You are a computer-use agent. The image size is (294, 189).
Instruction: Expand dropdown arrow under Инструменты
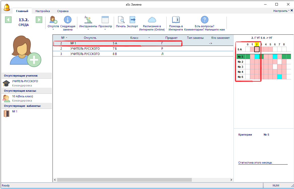[x=88, y=29]
